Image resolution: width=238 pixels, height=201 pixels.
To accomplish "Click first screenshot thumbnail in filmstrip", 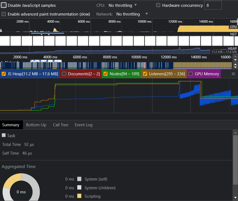I will click(5, 41).
